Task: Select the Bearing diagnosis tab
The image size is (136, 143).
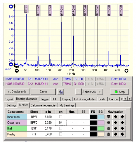Action: pyautogui.click(x=27, y=99)
